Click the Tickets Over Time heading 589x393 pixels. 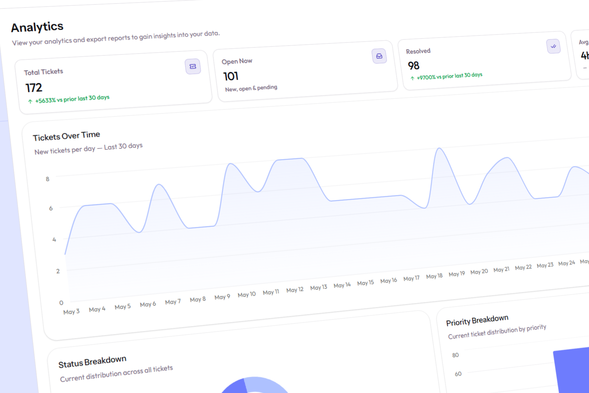point(67,136)
